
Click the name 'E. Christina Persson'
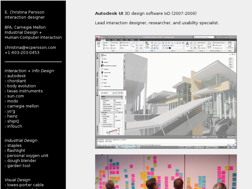pyautogui.click(x=24, y=12)
